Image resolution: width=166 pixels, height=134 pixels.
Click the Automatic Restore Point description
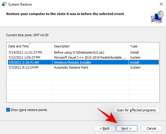71,67
